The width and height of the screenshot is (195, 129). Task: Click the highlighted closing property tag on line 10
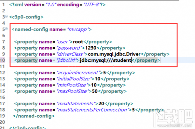[146, 60]
